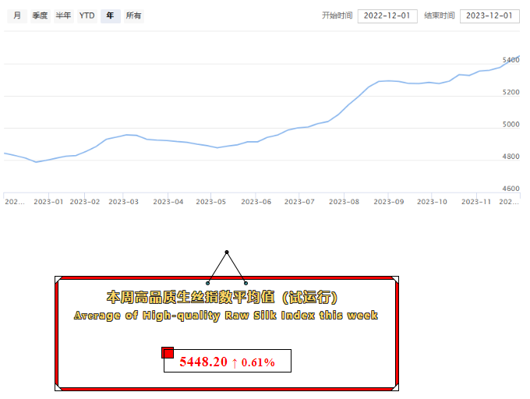This screenshot has width=530, height=399.
Task: Open the end date field 2023-12-01
Action: pos(489,16)
